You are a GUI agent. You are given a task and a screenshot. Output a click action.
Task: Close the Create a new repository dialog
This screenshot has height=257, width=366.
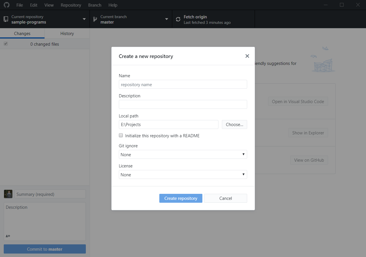(247, 56)
